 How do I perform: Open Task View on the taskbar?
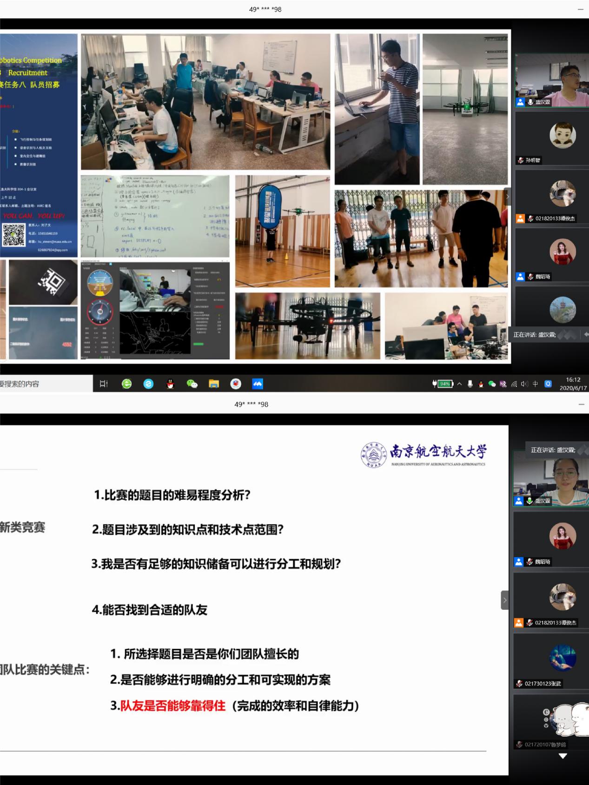[x=104, y=384]
